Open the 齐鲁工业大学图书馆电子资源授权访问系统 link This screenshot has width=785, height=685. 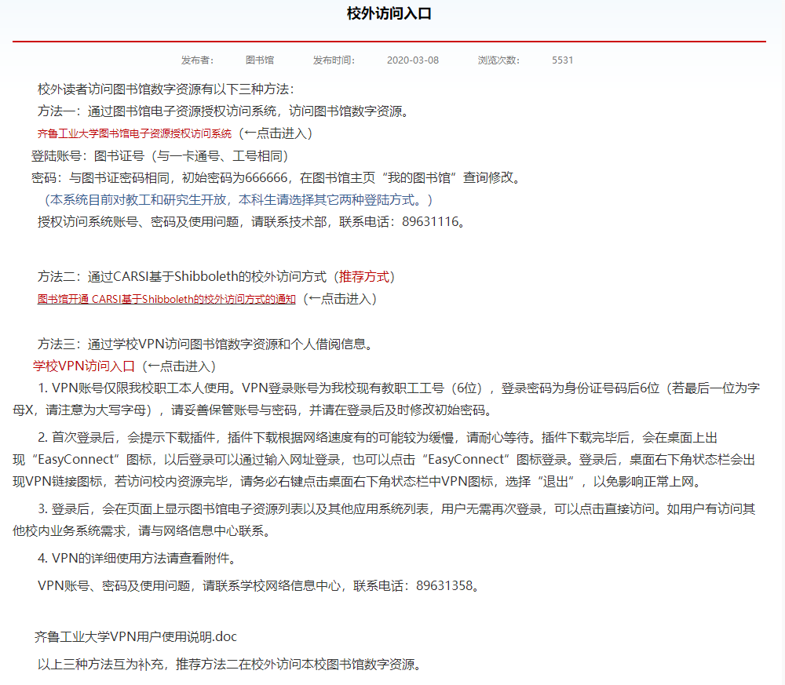point(134,133)
